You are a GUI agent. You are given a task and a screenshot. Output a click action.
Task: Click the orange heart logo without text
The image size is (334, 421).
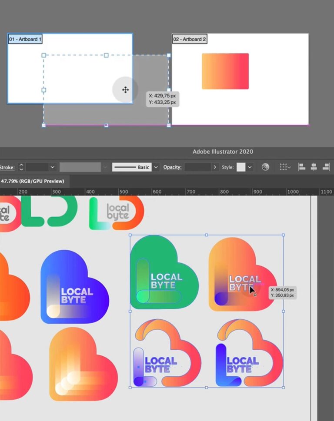[83, 364]
